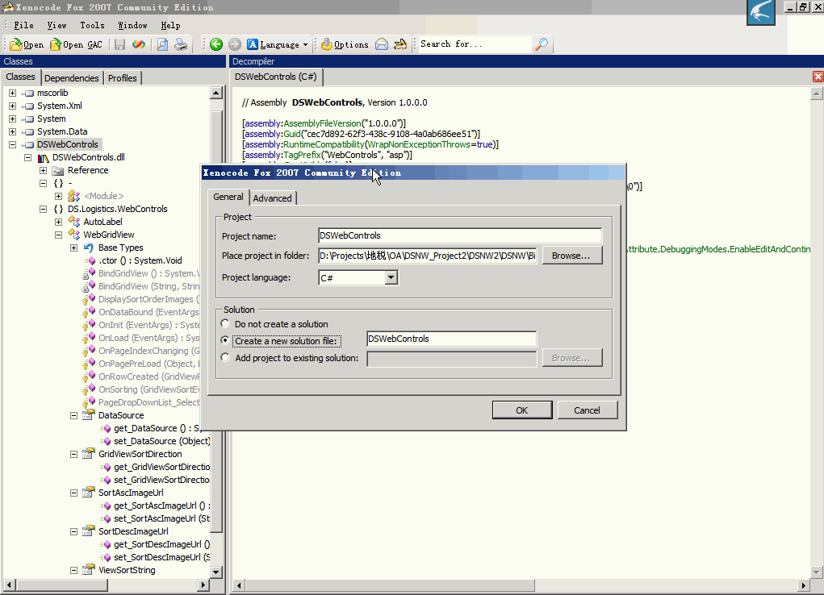Screen dimensions: 824x595
Task: Click the Base Types arrow icon
Action: coord(89,248)
